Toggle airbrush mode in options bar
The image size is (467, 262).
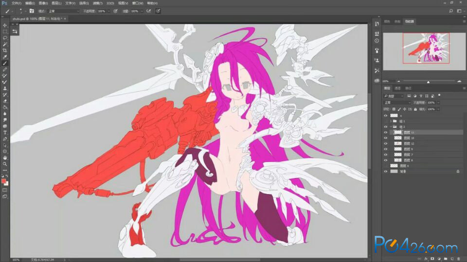point(149,11)
